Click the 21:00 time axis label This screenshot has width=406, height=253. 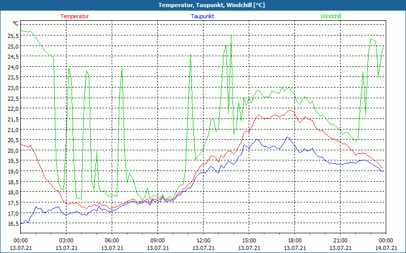point(340,240)
